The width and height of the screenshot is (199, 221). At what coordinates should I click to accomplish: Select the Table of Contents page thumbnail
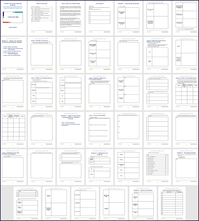(42, 18)
